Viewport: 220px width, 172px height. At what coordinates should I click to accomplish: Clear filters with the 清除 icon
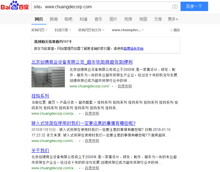[x=175, y=30]
